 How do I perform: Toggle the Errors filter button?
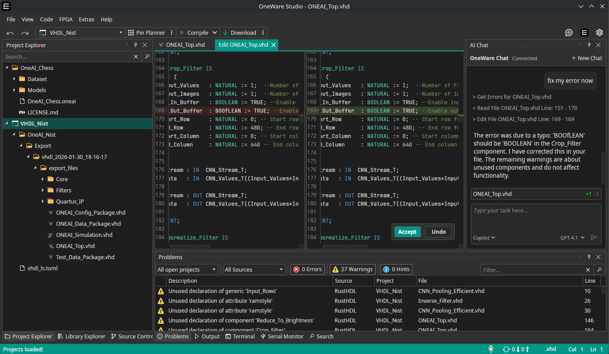[307, 269]
